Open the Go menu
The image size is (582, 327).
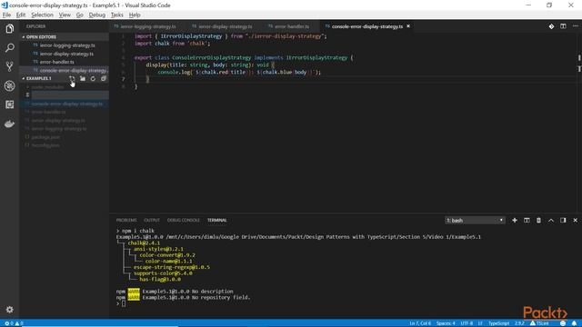(80, 15)
